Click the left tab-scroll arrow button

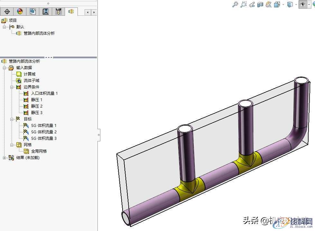tap(88, 12)
